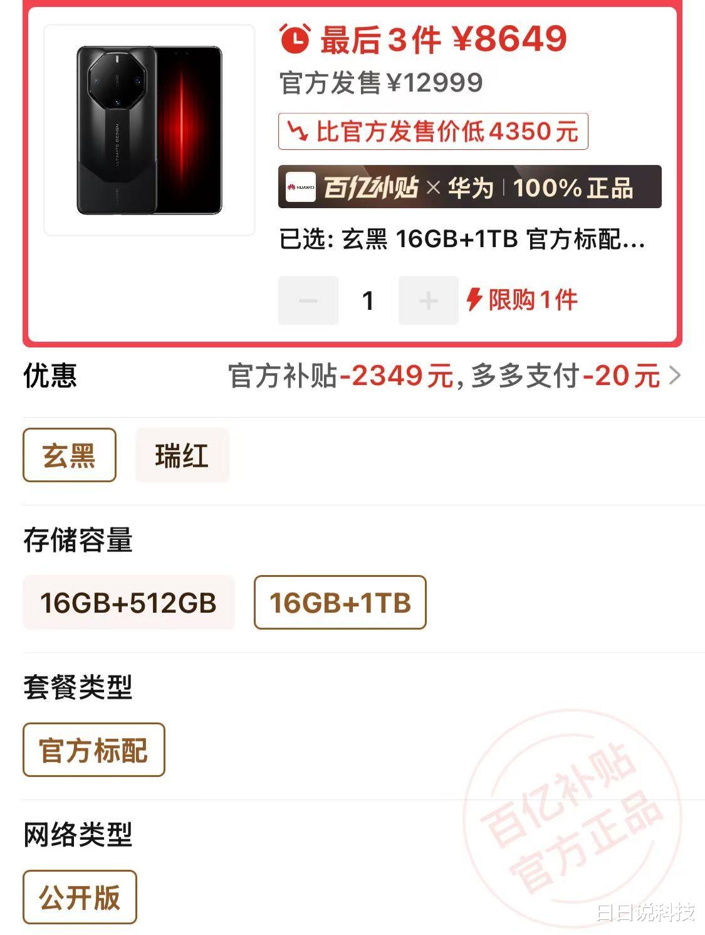Tap the 比官方发售价低4350元 price tag
This screenshot has height=935, width=705.
433,131
